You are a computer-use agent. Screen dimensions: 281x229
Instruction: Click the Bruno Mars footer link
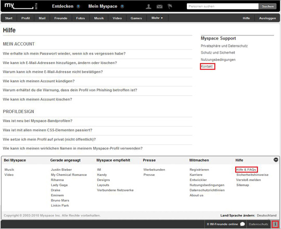click(x=60, y=200)
